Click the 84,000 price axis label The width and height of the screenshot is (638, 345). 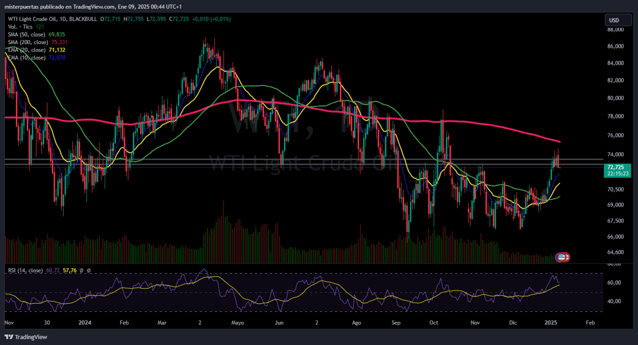coord(616,63)
